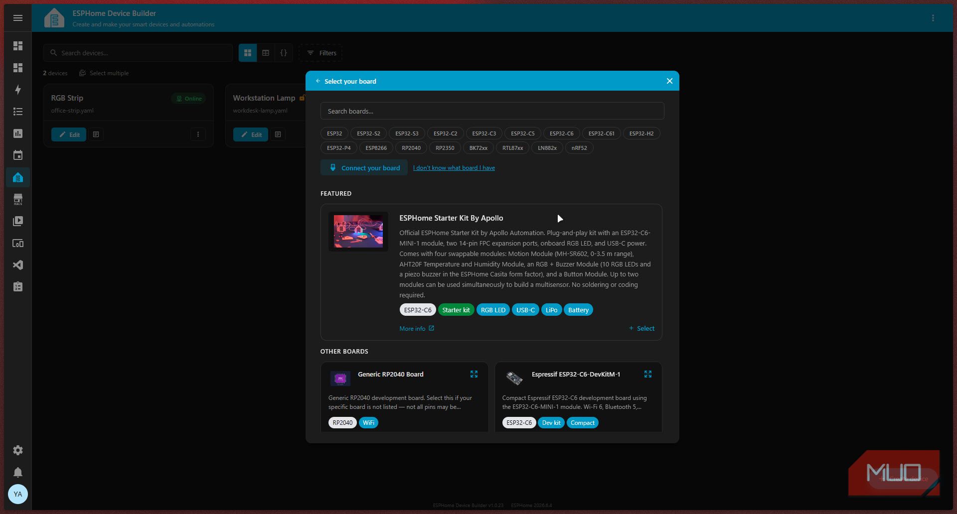Open logs icon on Workstation Lamp card
This screenshot has height=514, width=957.
tap(278, 134)
